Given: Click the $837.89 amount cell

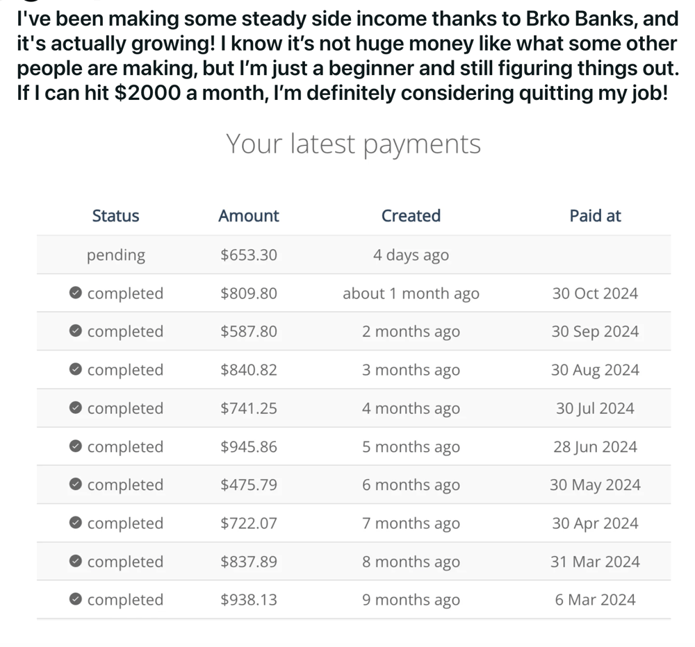Looking at the screenshot, I should [x=249, y=561].
